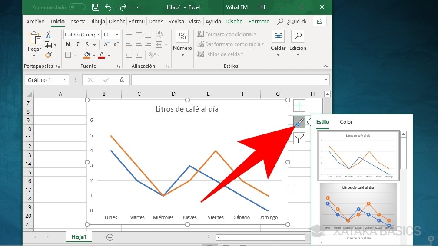Click inside the formula bar
The height and width of the screenshot is (246, 438).
pyautogui.click(x=228, y=80)
